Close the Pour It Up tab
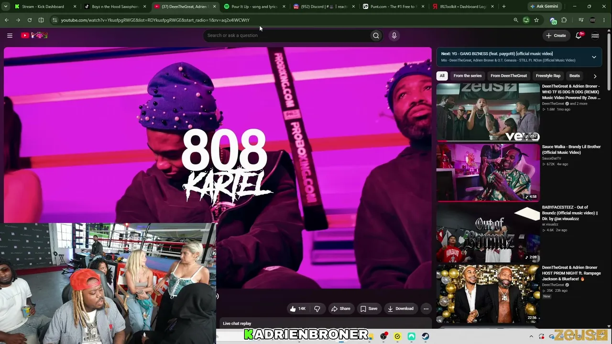This screenshot has width=612, height=344. tap(284, 7)
